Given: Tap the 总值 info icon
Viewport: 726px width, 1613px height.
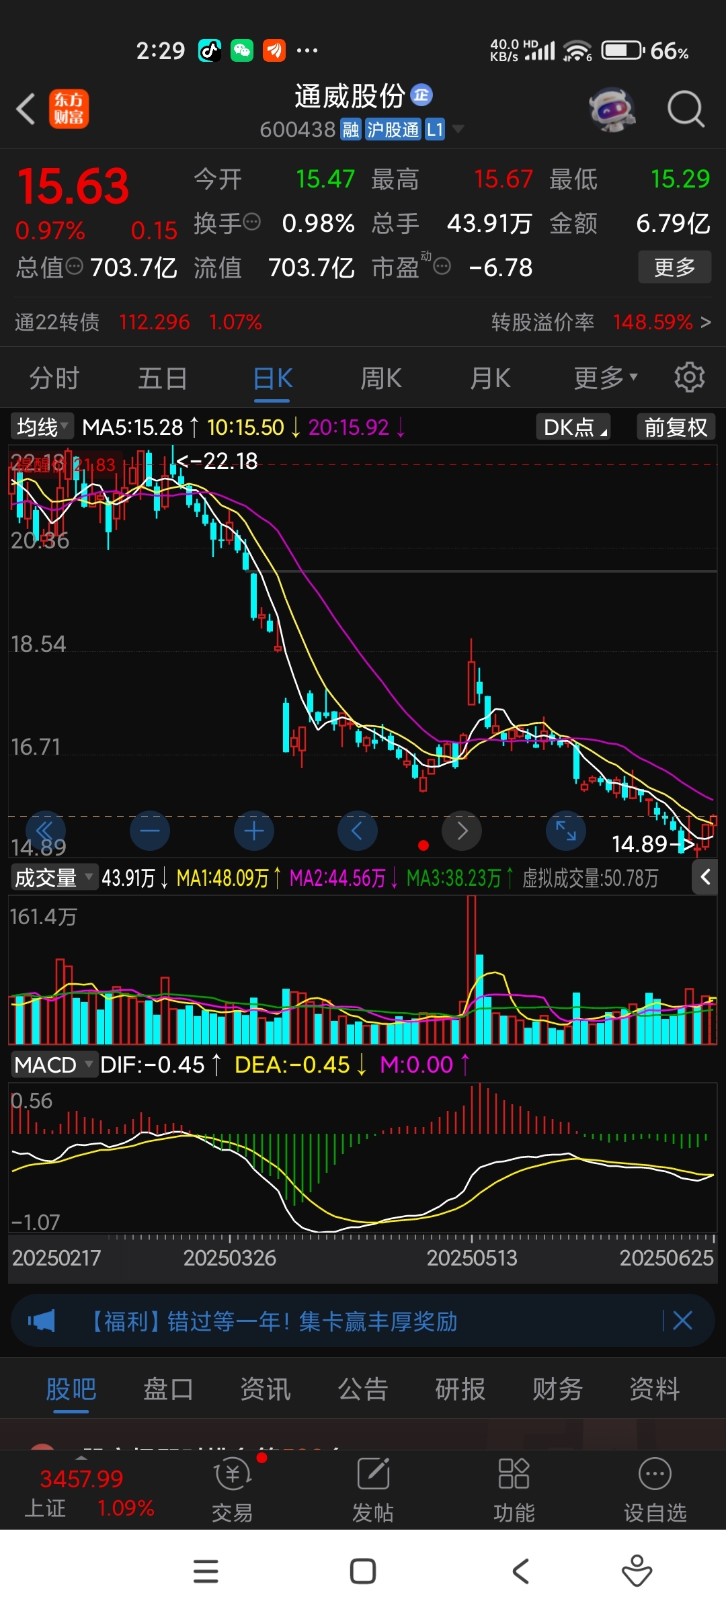Looking at the screenshot, I should pyautogui.click(x=75, y=267).
